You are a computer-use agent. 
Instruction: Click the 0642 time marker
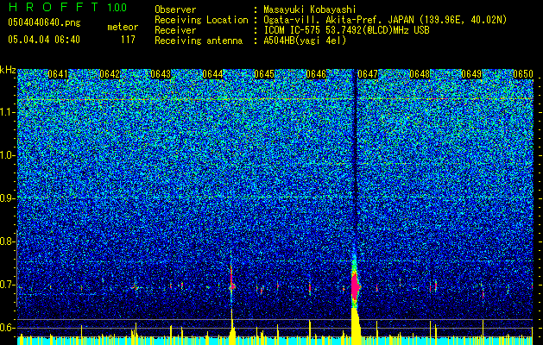[x=110, y=74]
